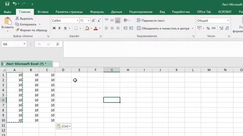Copy selection with Копировать
The image size is (243, 136).
tap(26, 24)
